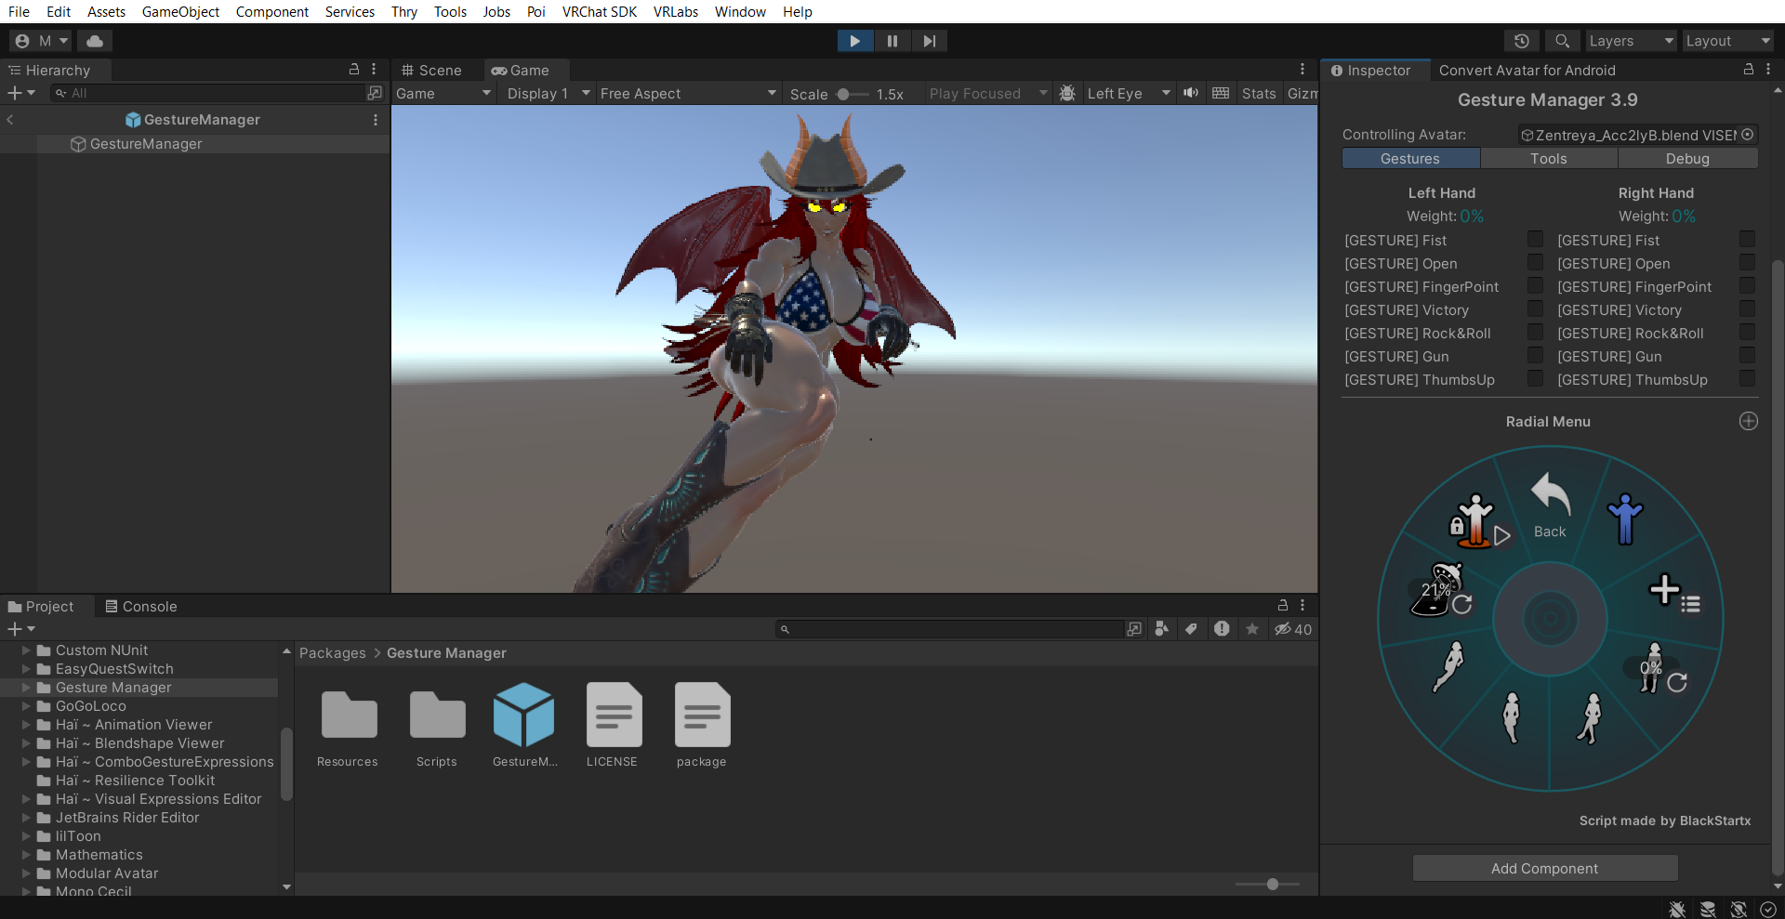Select the leaning pose figure in radial menu
Image resolution: width=1785 pixels, height=919 pixels.
(x=1448, y=666)
